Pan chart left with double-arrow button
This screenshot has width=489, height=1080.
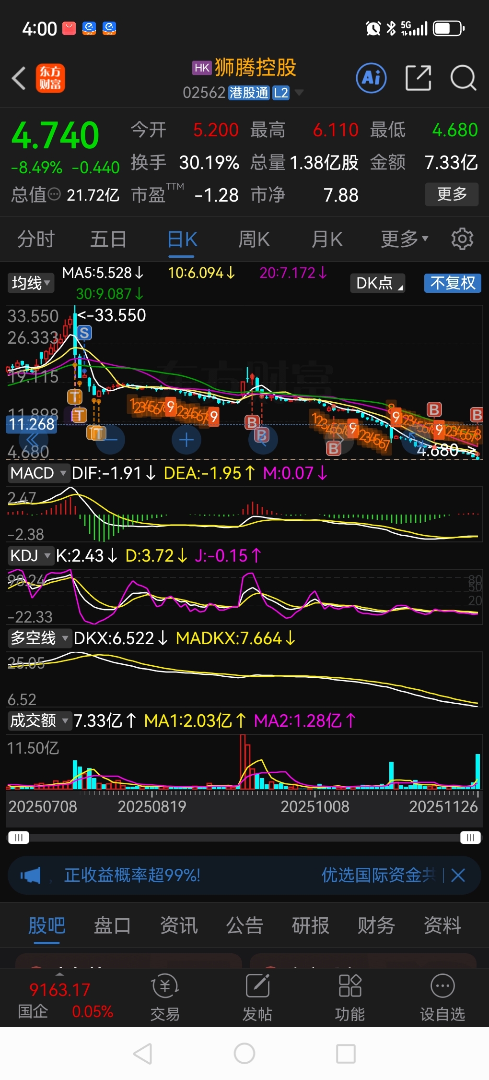33,440
